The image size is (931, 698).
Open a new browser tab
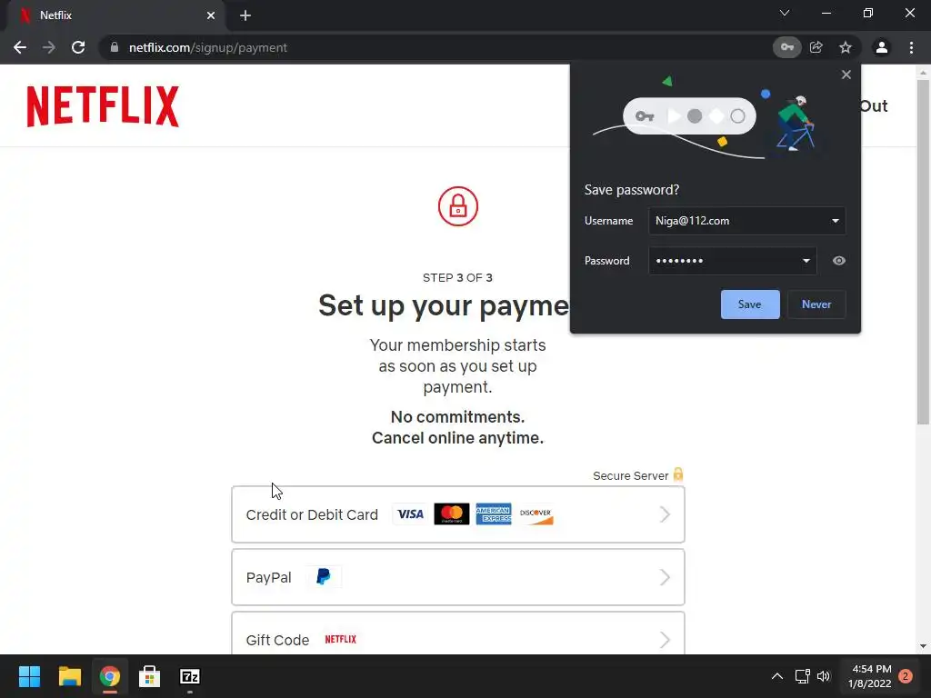coord(245,15)
